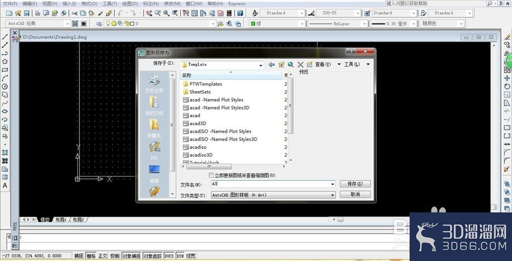Viewport: 512px width, 261px height.
Task: Open the 随颜色 plot style dropdown
Action: click(x=460, y=24)
